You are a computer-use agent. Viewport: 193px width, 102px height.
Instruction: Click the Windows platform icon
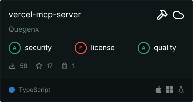tap(169, 90)
